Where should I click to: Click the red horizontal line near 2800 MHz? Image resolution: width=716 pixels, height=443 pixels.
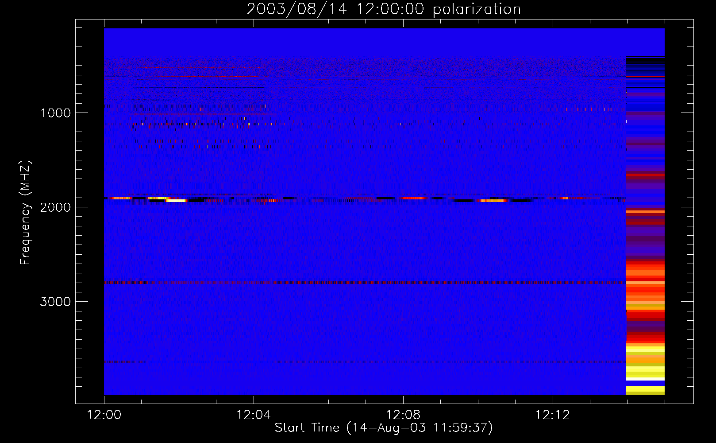click(x=365, y=283)
